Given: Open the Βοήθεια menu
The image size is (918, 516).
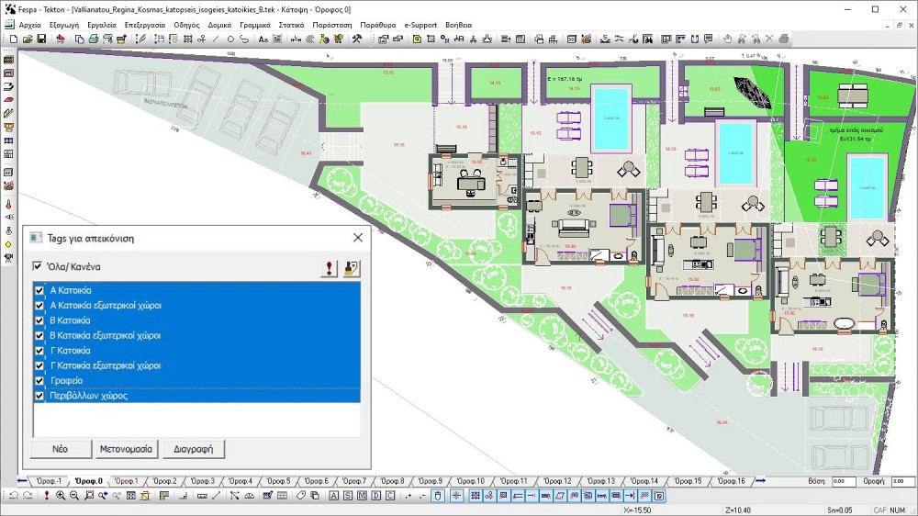Looking at the screenshot, I should 458,25.
